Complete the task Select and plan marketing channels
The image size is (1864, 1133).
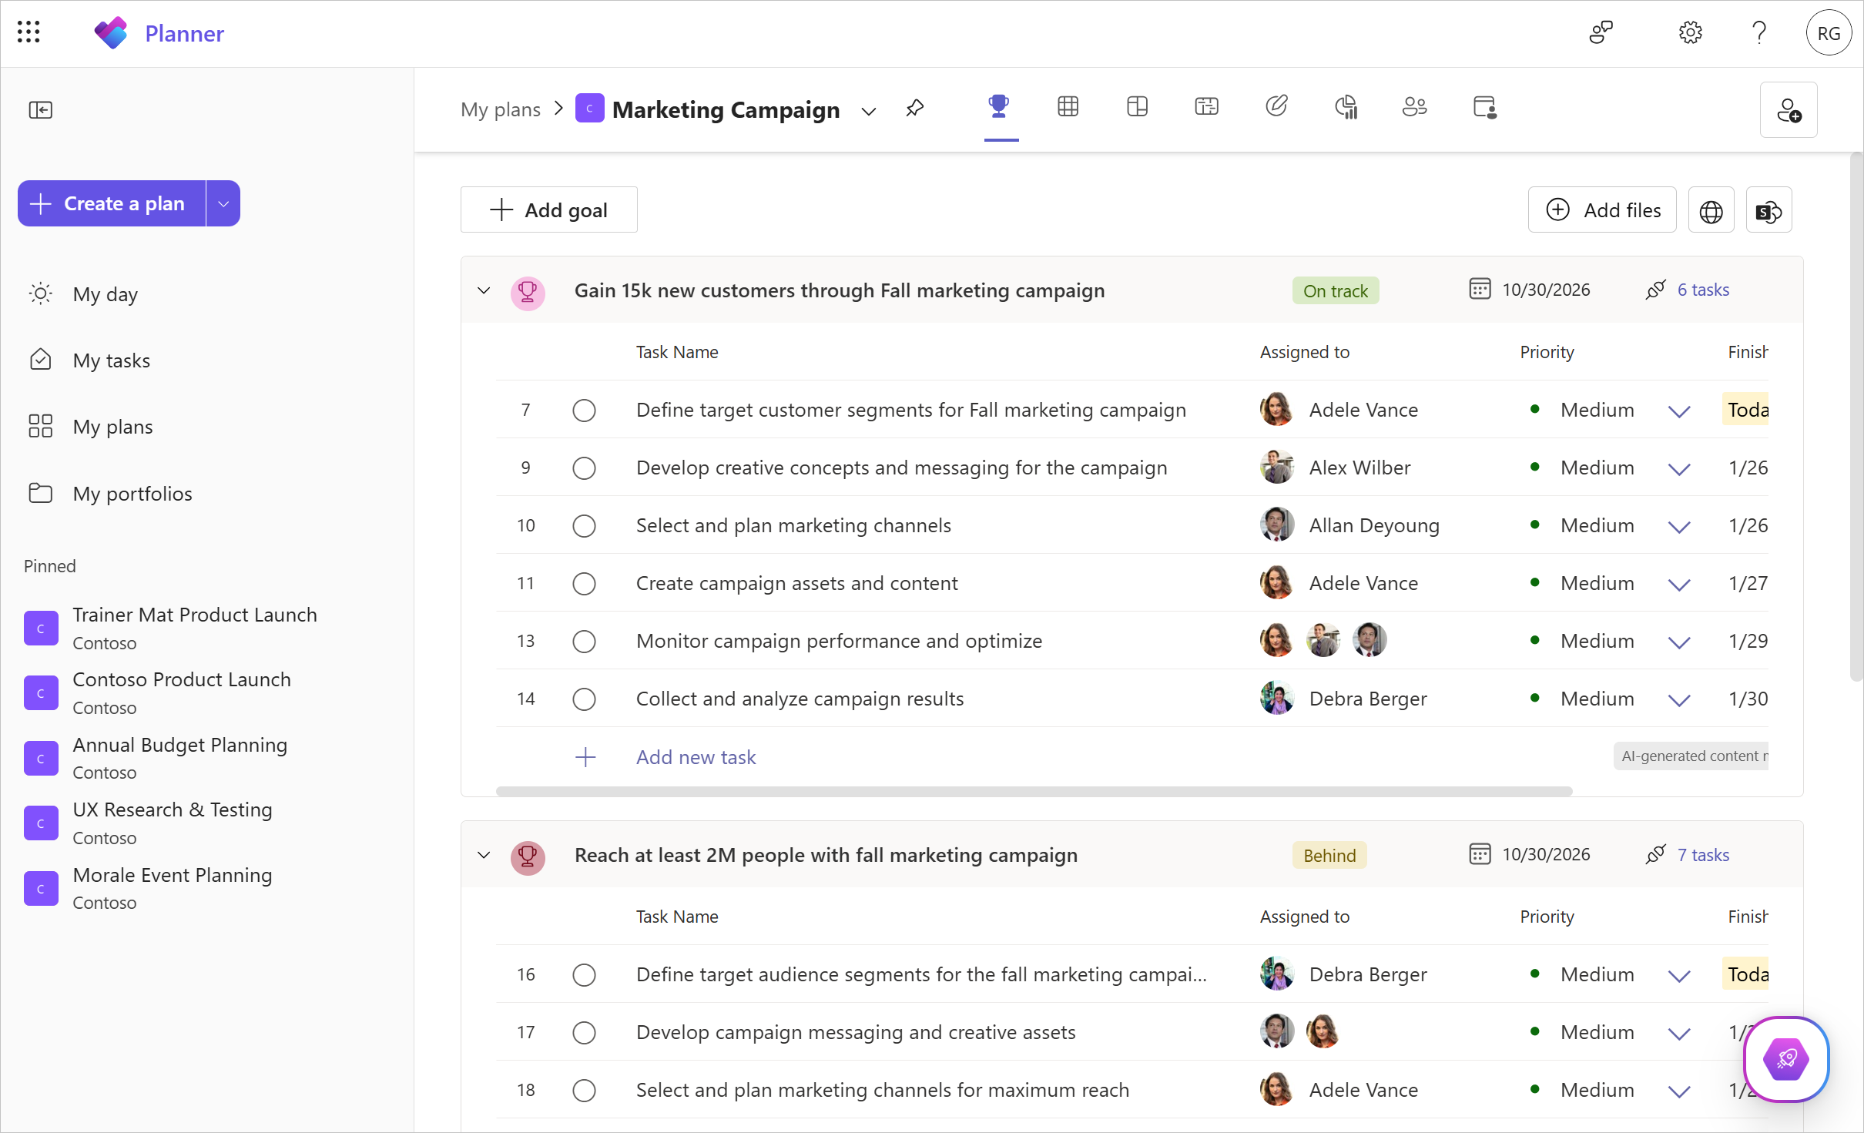[x=584, y=526]
